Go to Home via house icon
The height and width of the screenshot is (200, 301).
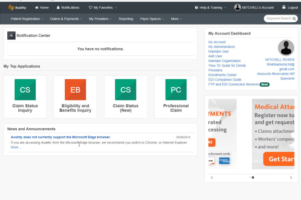click(x=36, y=7)
